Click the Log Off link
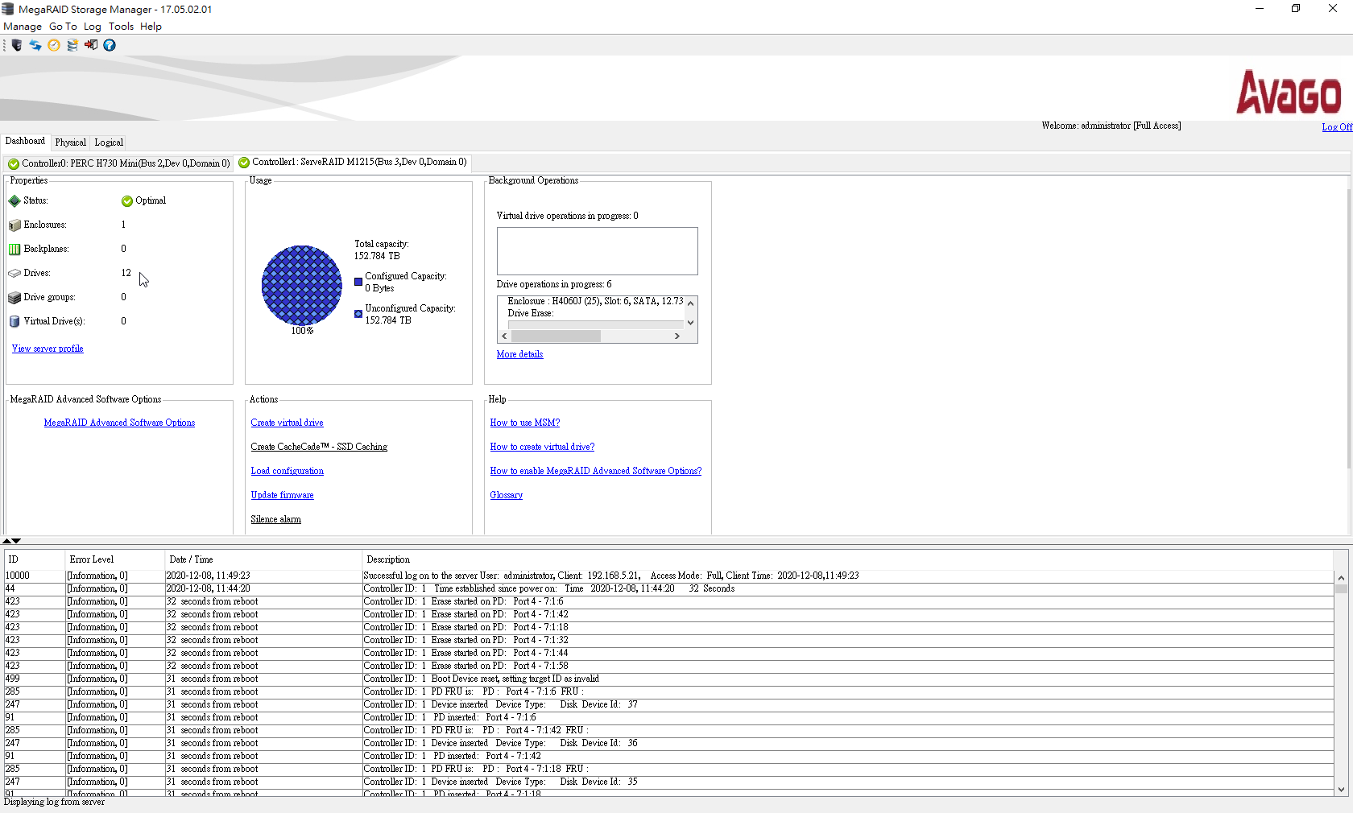This screenshot has width=1353, height=813. (x=1336, y=127)
